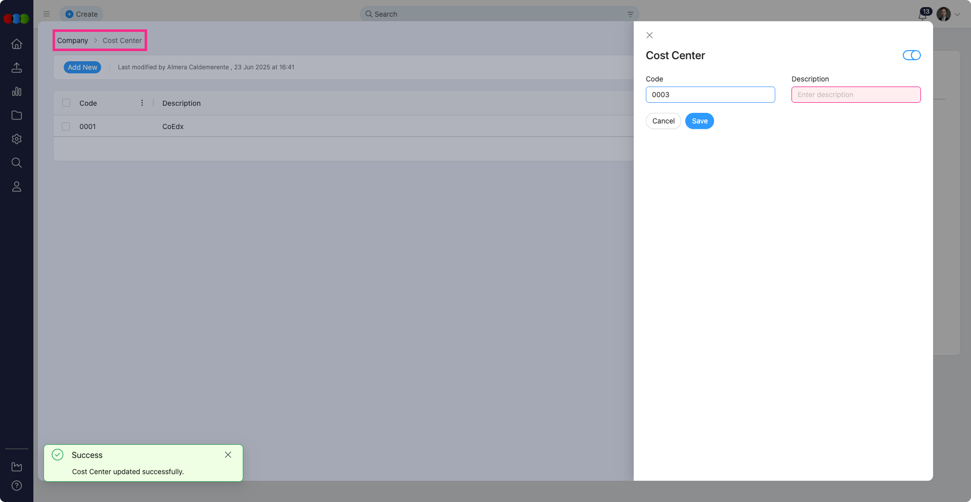
Task: Open the settings gear icon
Action: (x=17, y=139)
